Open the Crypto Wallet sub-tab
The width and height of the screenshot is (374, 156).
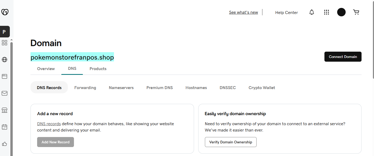click(262, 88)
